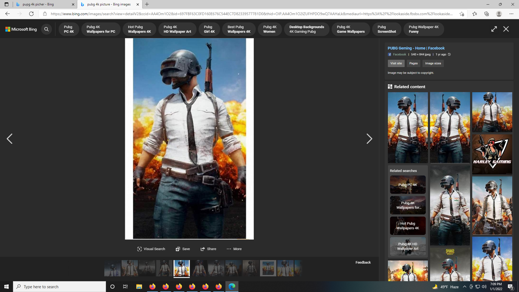Open volume control in tray
The height and width of the screenshot is (292, 519).
(x=484, y=287)
